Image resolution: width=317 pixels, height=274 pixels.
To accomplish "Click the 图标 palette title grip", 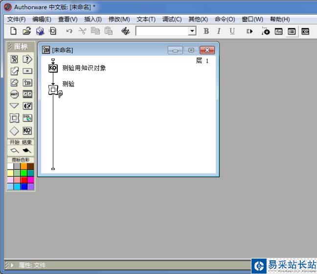I will coord(10,46).
